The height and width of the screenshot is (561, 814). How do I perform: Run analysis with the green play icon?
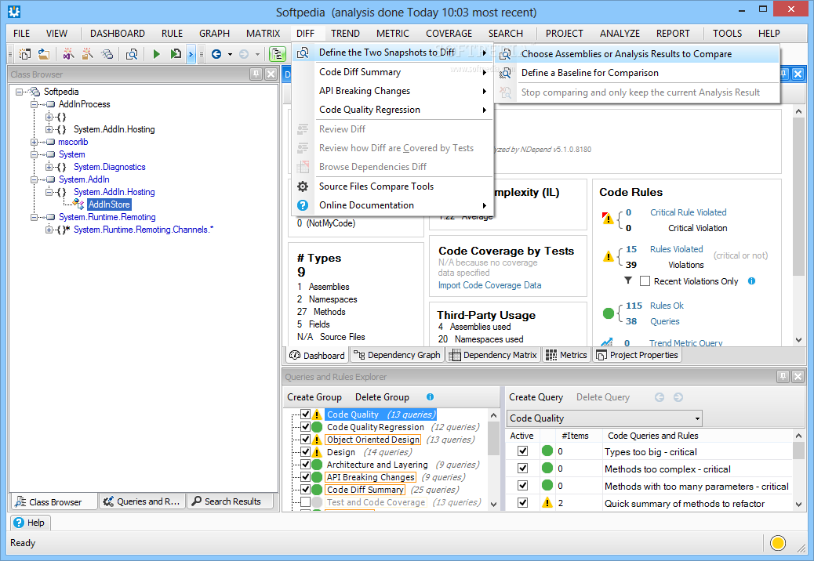(x=156, y=54)
